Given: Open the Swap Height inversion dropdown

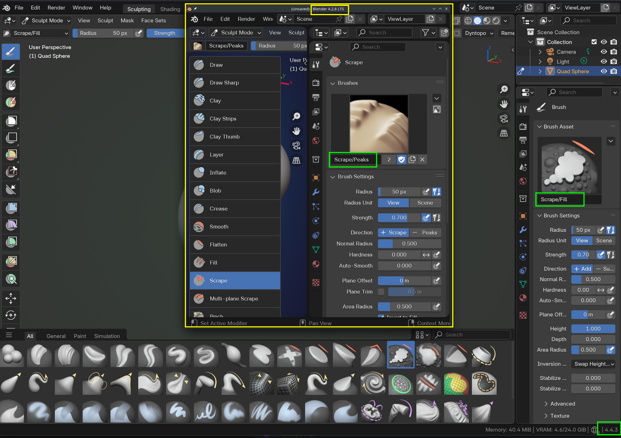Looking at the screenshot, I should point(593,364).
